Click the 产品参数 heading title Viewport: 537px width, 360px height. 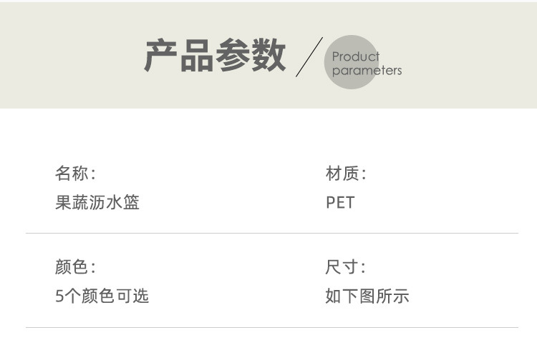click(x=215, y=56)
